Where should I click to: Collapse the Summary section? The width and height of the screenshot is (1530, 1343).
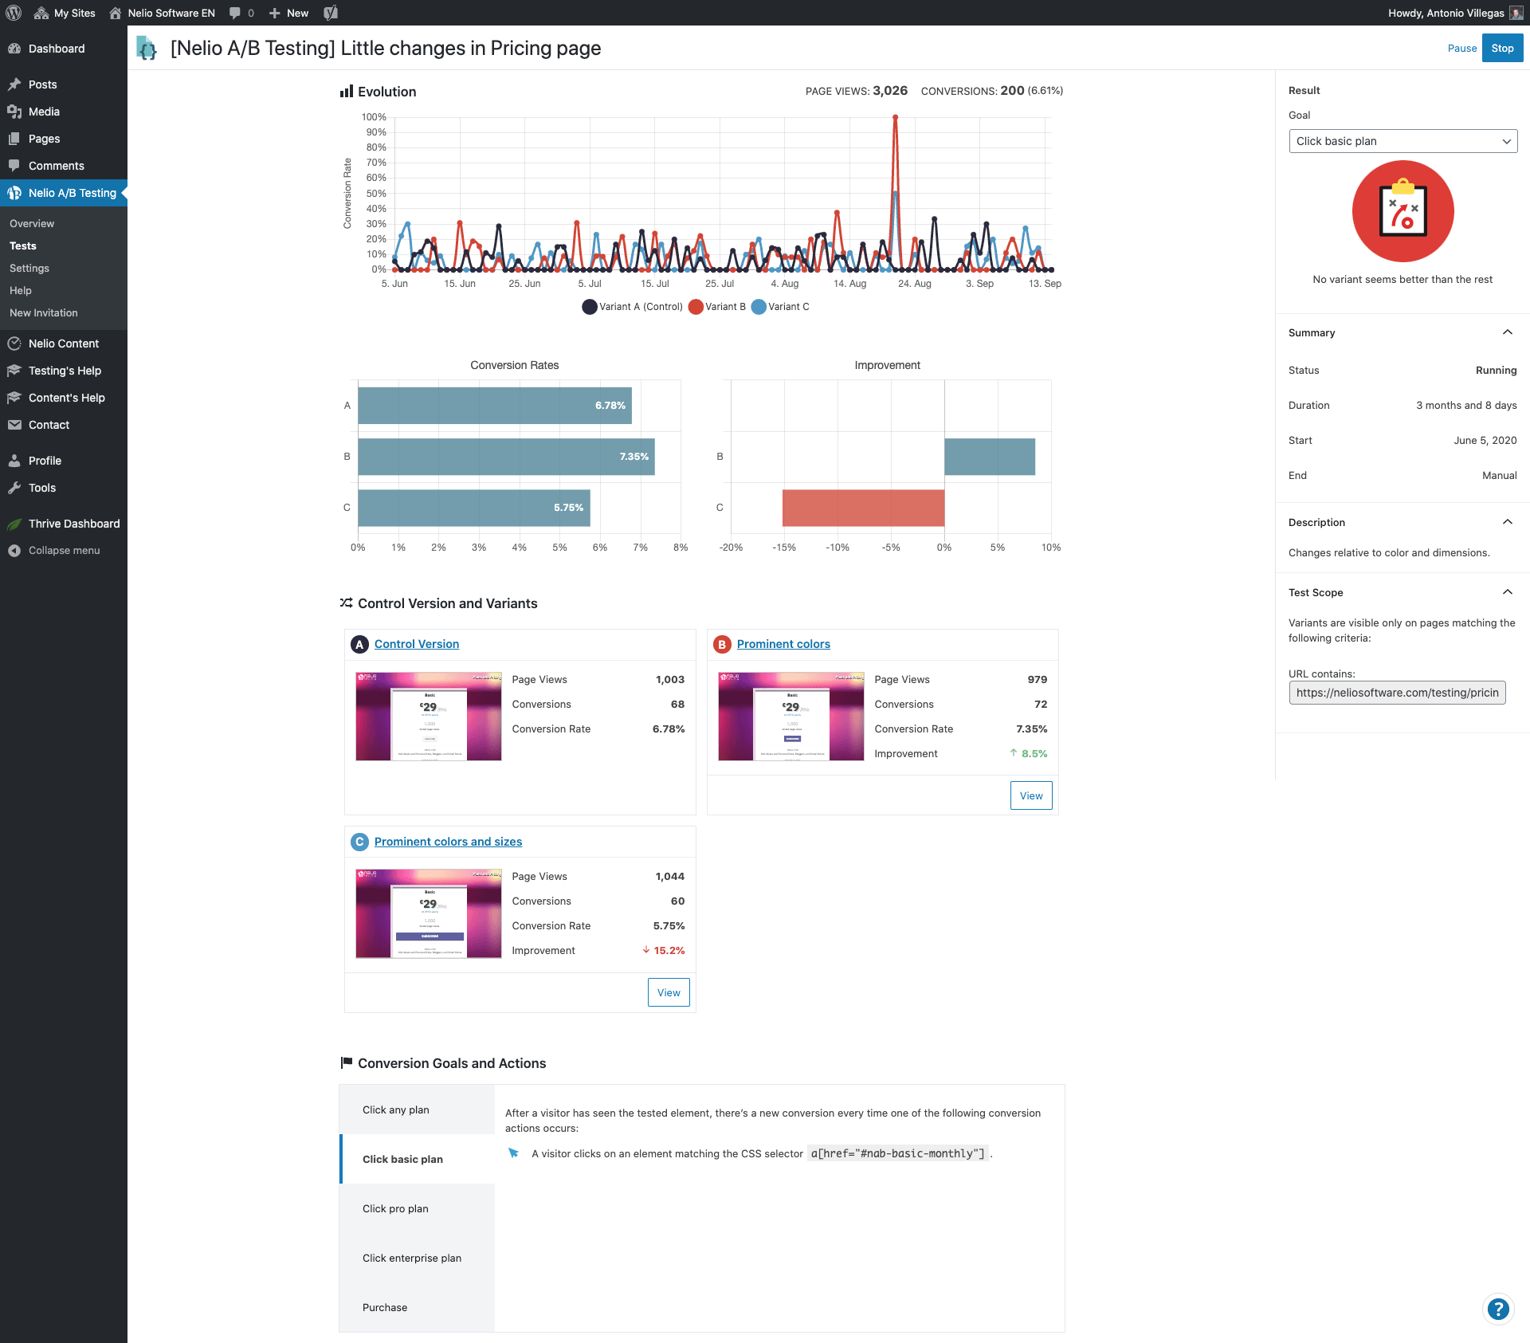click(1507, 332)
